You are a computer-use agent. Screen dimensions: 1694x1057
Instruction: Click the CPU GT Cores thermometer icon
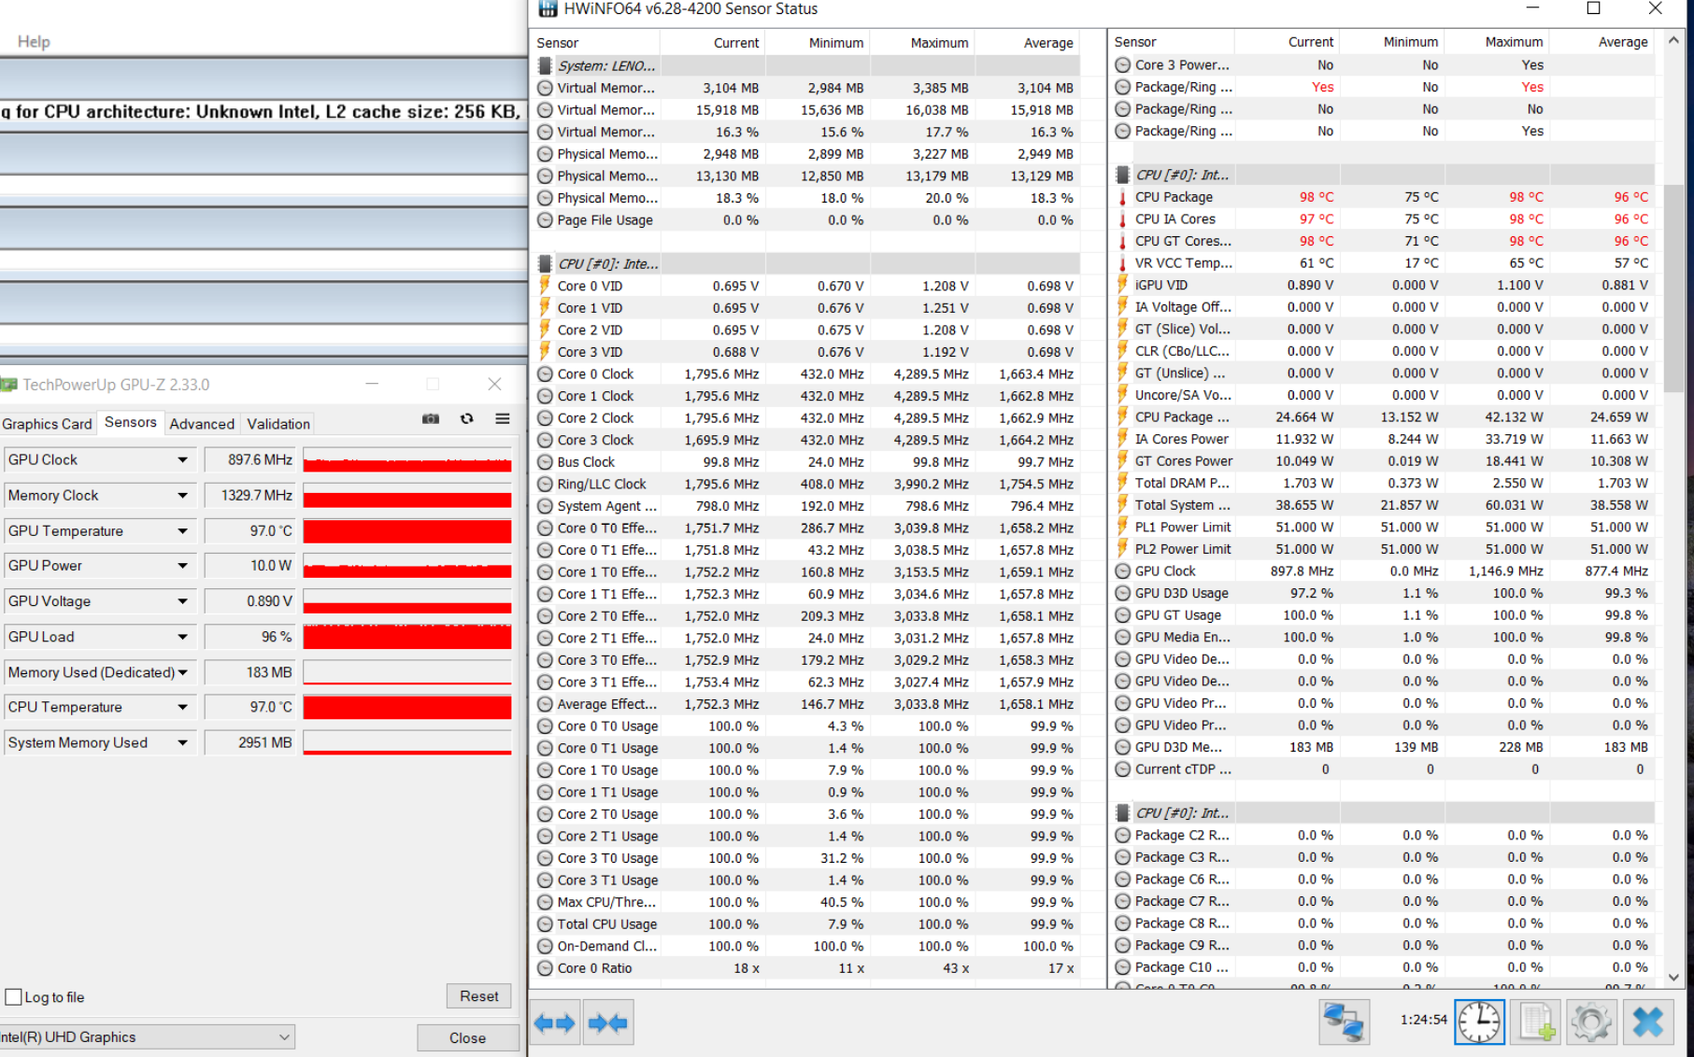(x=1122, y=242)
